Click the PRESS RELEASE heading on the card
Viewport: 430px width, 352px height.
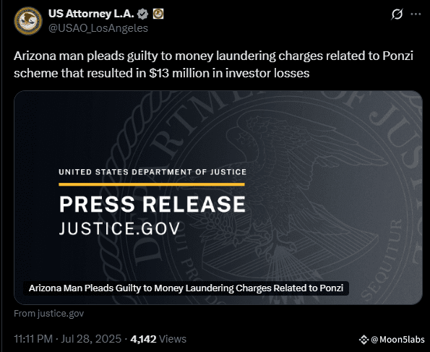point(152,204)
